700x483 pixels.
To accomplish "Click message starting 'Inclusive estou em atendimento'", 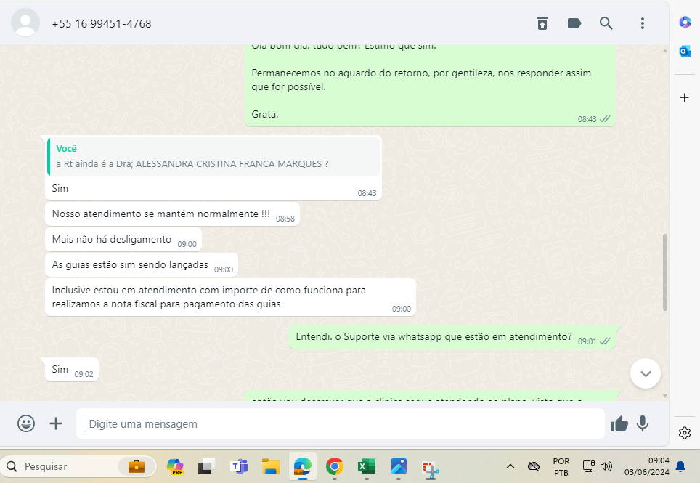I will click(230, 297).
